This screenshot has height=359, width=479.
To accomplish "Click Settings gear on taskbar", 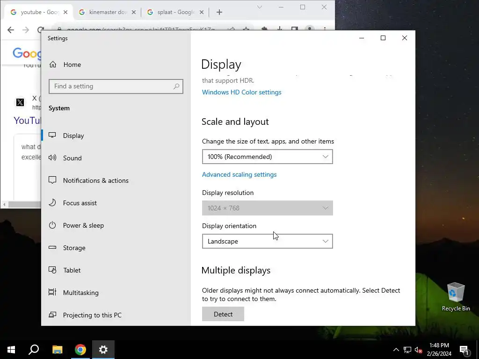I will tap(103, 350).
